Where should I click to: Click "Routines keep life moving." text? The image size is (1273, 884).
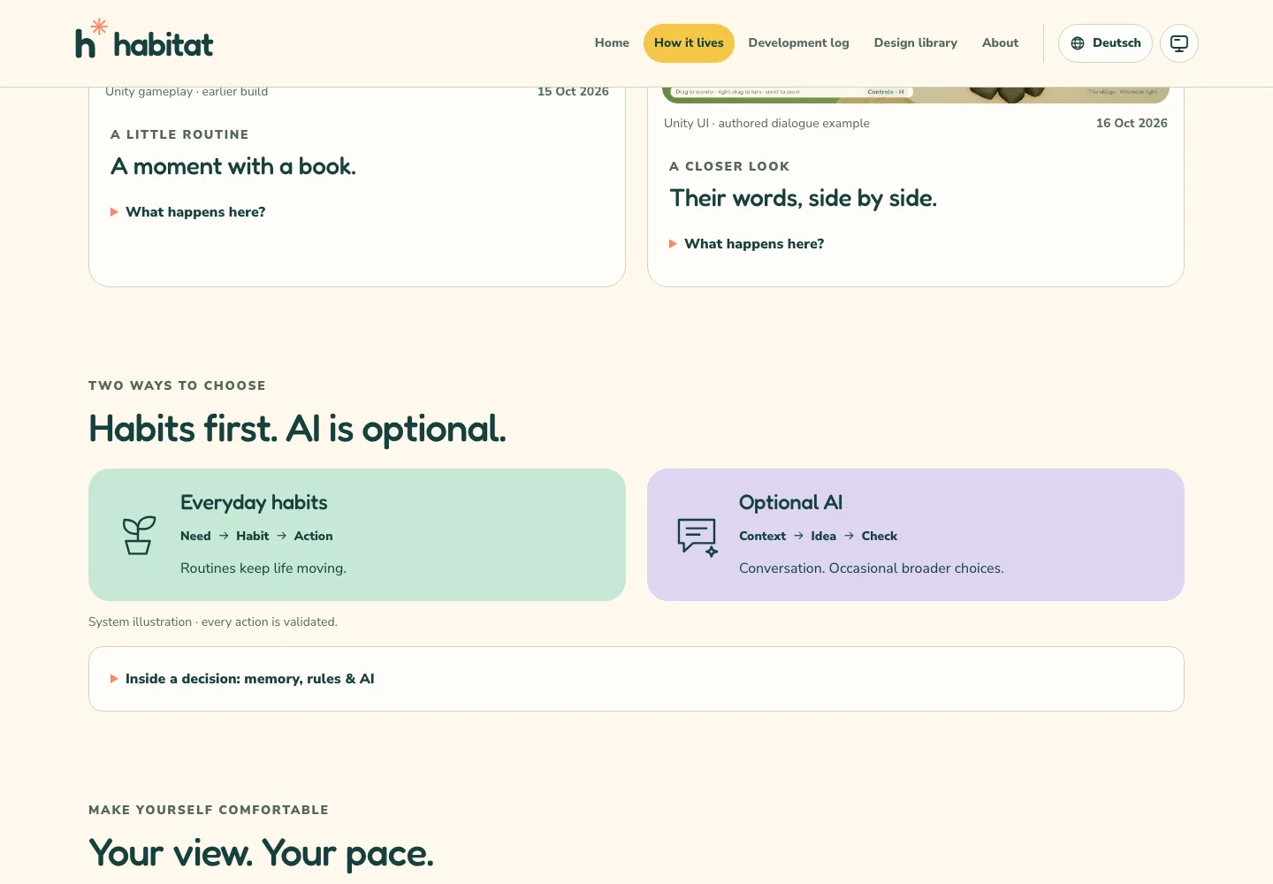pos(263,568)
